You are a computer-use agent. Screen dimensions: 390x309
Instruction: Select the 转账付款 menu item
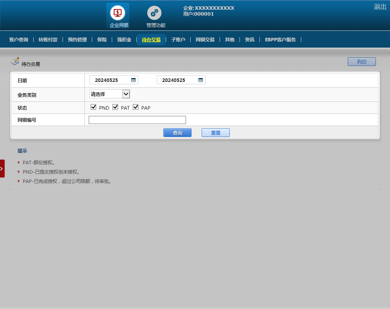(x=48, y=40)
